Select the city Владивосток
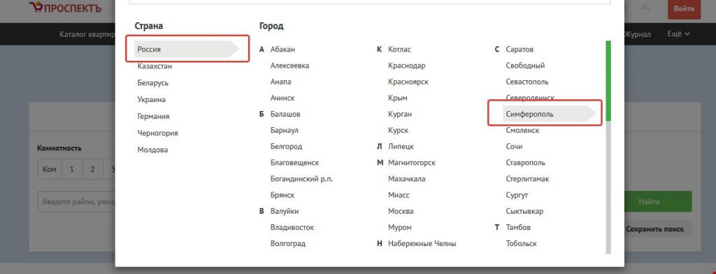Viewport: 716px width, 274px height. [292, 227]
